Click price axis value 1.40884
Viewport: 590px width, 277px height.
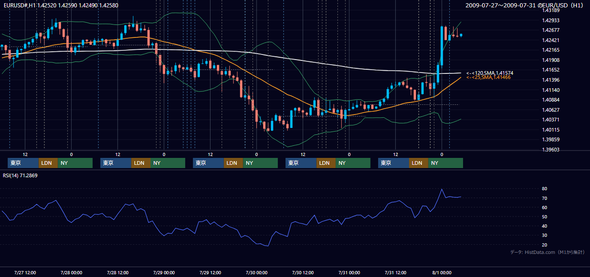coord(551,100)
